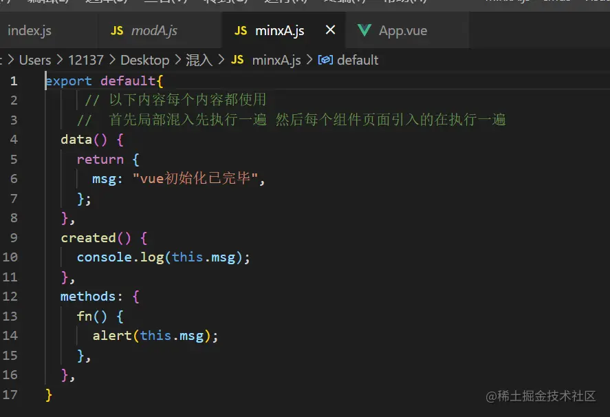Click the 'msg:' property on line 6
Viewport: 610px width, 417px height.
[107, 180]
